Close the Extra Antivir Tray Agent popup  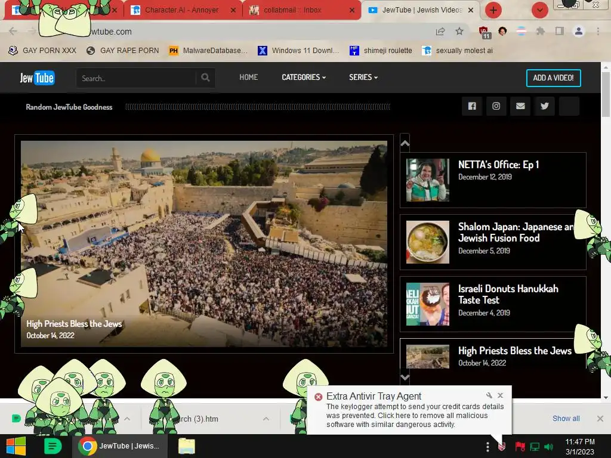tap(501, 395)
